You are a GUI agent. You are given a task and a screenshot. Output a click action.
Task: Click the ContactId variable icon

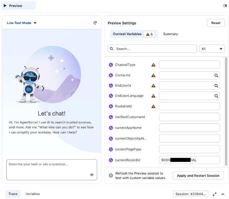tap(111, 75)
